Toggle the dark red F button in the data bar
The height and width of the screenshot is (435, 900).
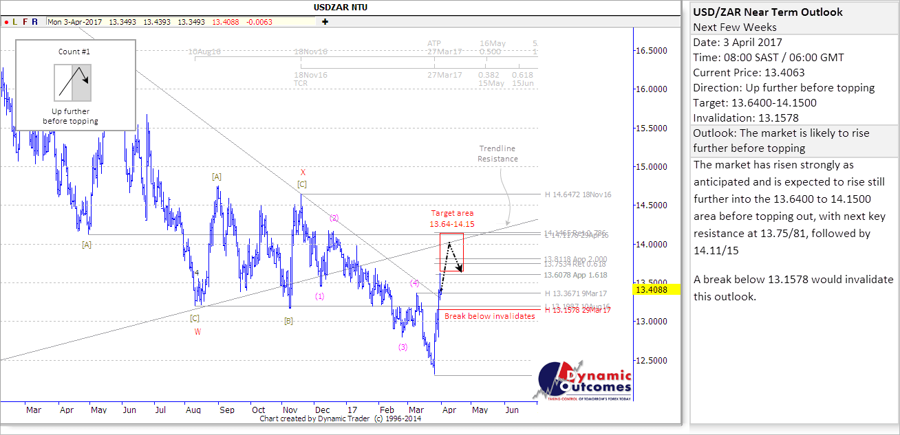(x=25, y=22)
